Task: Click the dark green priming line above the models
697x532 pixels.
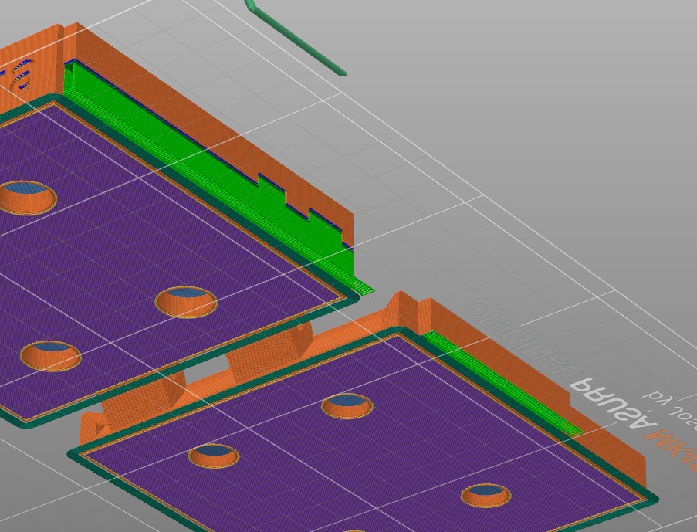Action: (x=294, y=38)
